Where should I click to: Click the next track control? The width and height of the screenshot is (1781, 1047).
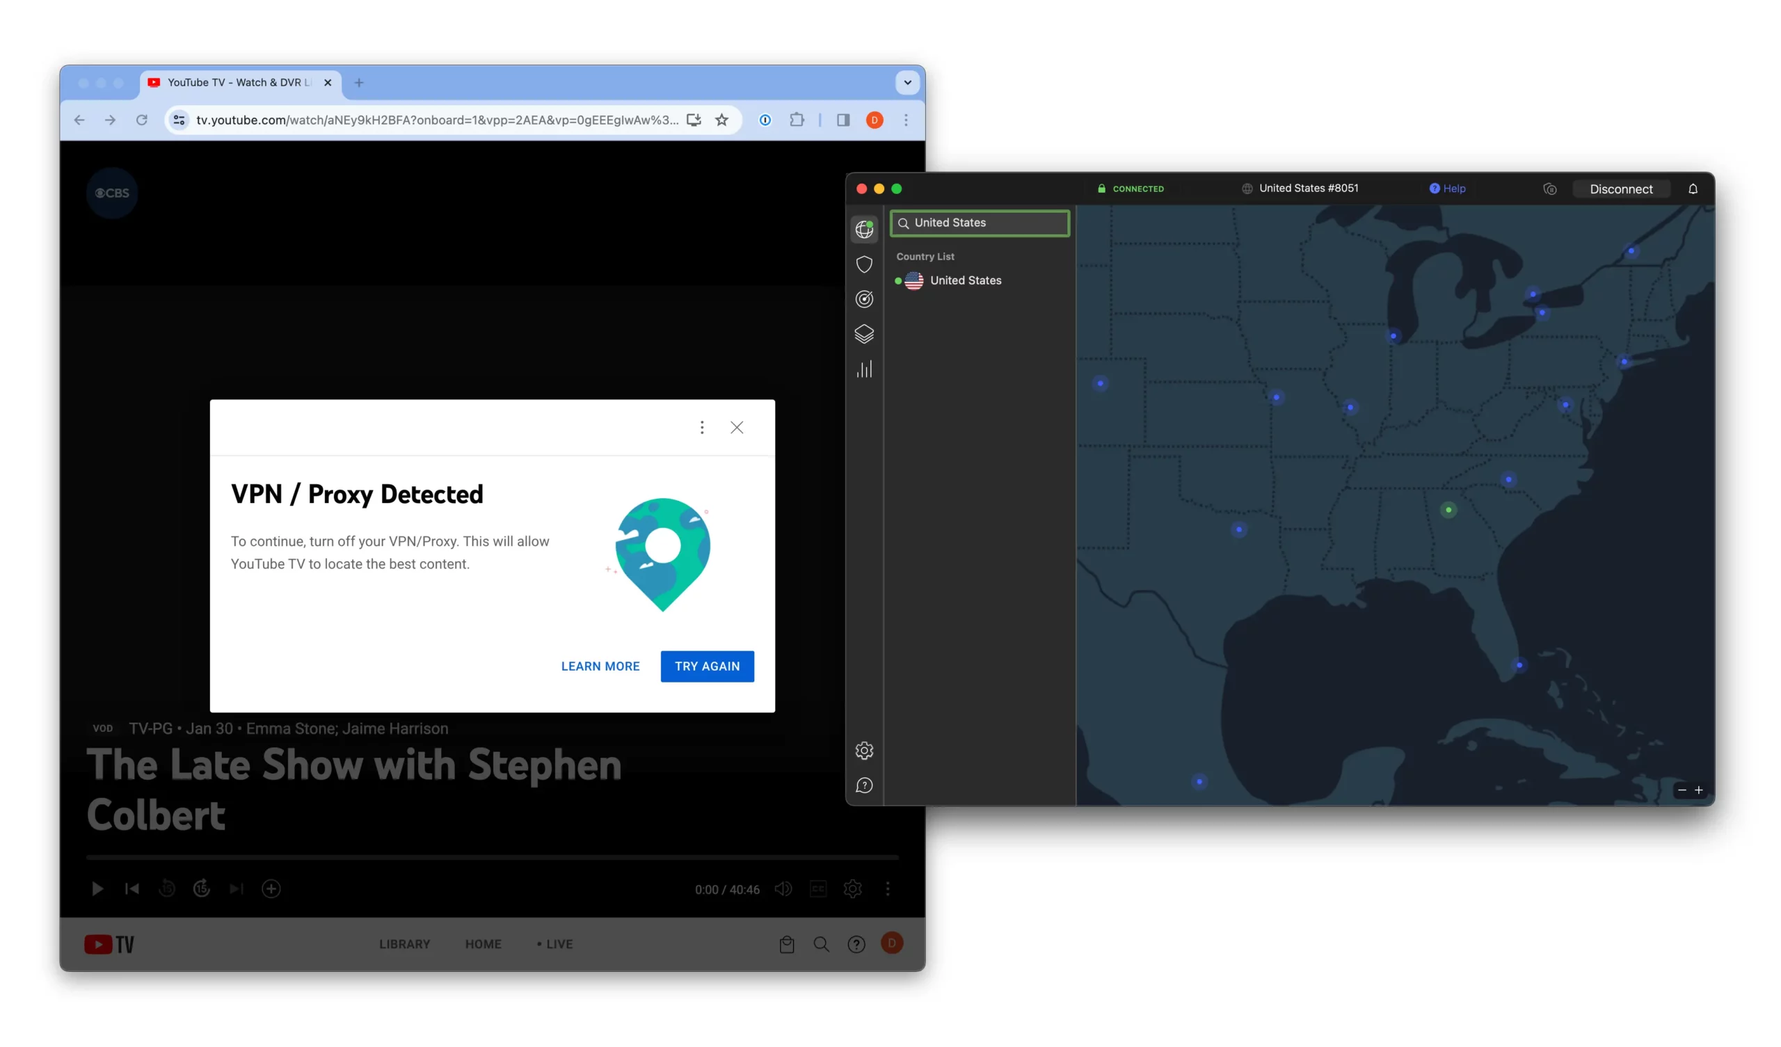pyautogui.click(x=236, y=888)
